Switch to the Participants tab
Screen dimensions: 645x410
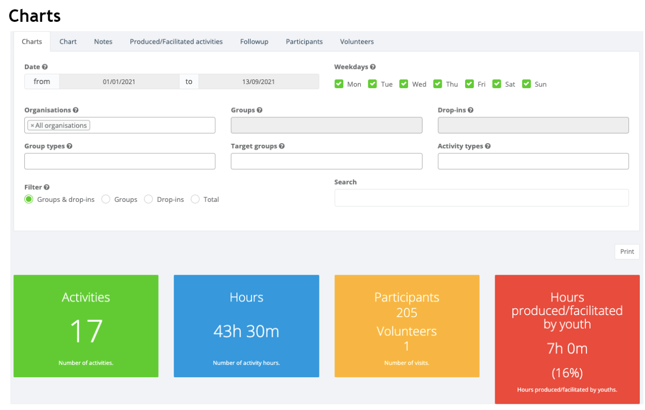tap(304, 42)
